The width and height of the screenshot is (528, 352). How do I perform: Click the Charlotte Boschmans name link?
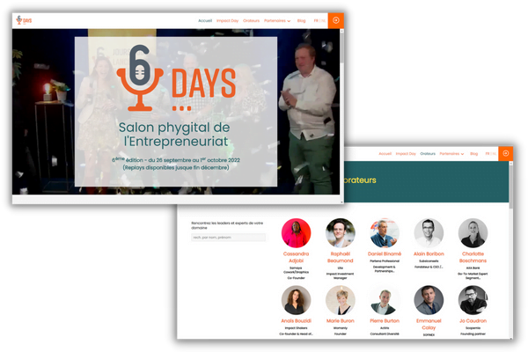(473, 257)
